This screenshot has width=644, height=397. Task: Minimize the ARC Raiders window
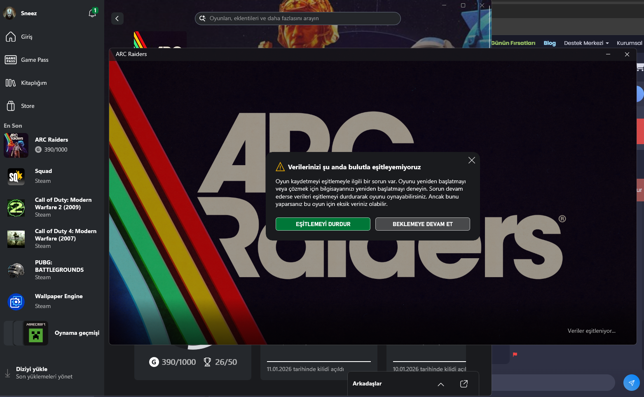click(x=608, y=54)
